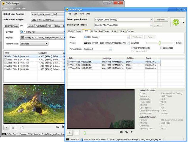
Task: Click crop icon below front preview
Action: tap(126, 132)
